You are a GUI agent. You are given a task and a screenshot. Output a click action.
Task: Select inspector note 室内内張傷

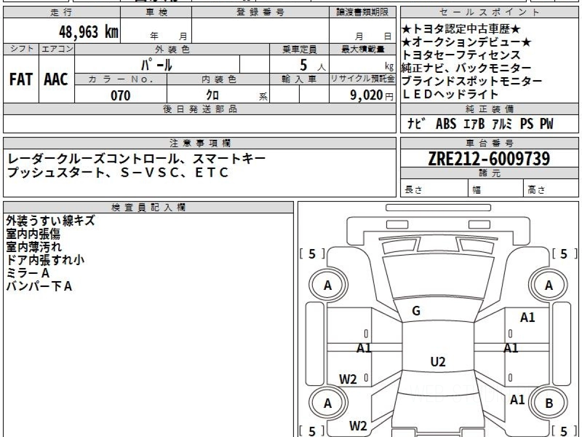click(x=33, y=234)
